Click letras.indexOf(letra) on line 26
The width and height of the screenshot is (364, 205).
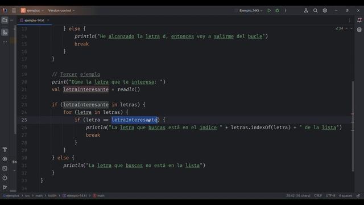click(260, 128)
